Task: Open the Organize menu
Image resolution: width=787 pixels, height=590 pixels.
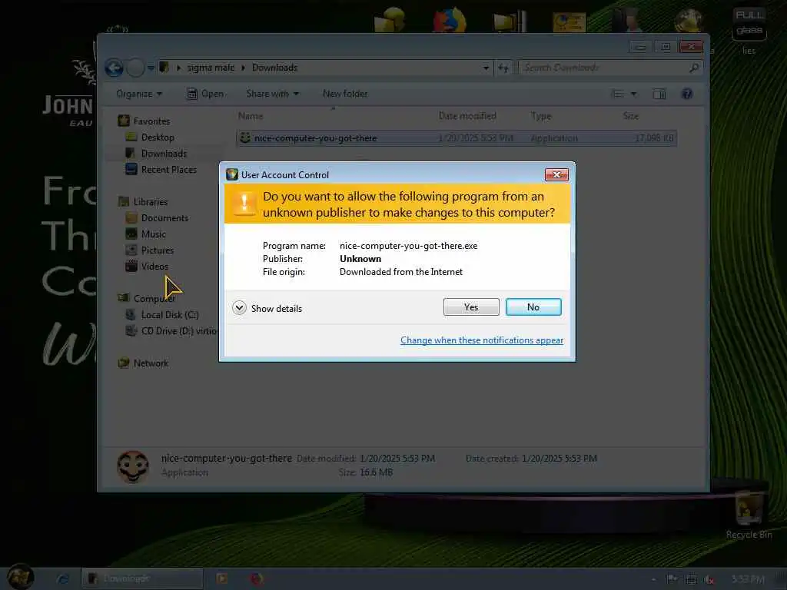Action: (139, 94)
